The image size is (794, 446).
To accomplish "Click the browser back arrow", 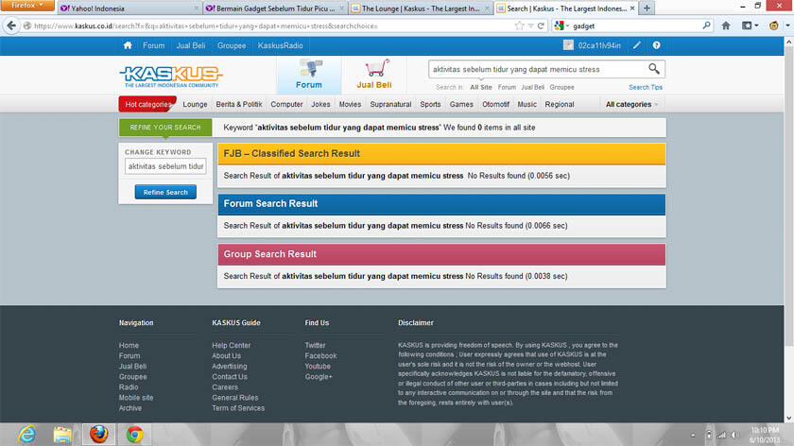I will click(11, 26).
